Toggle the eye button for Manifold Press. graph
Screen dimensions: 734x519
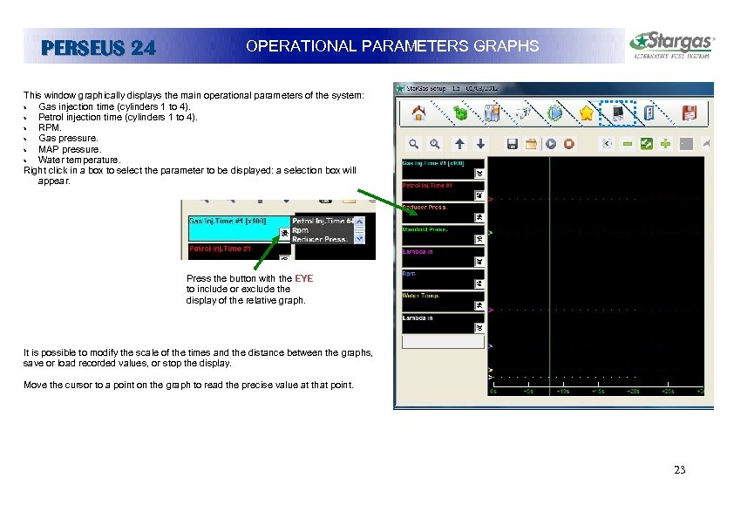(479, 239)
